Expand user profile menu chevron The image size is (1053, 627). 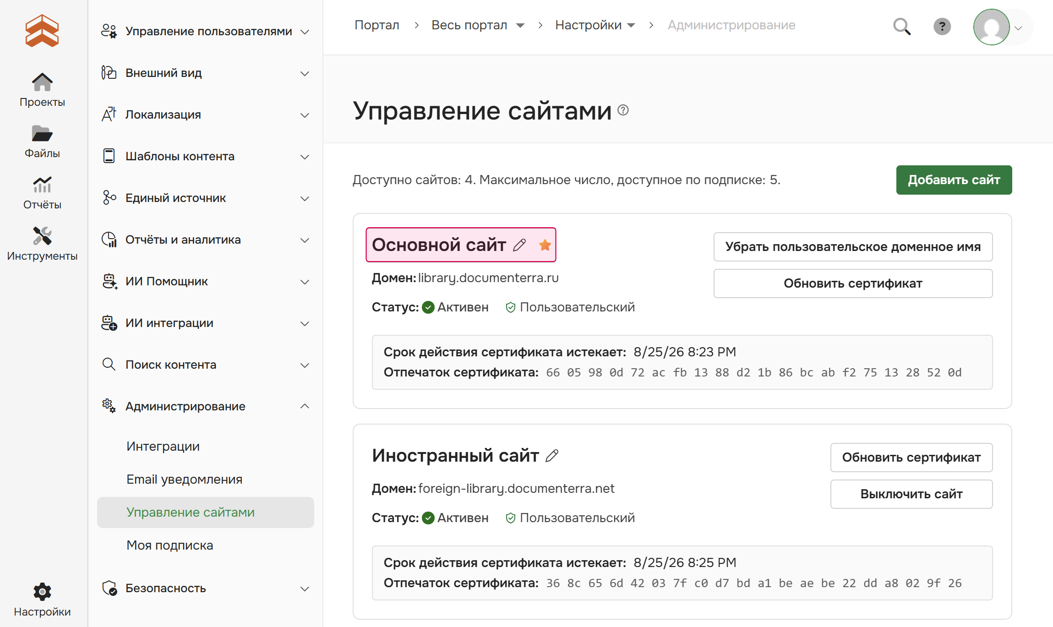[1018, 28]
